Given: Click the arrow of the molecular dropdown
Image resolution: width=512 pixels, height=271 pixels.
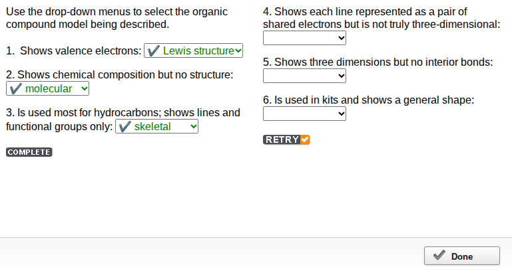Looking at the screenshot, I should click(85, 88).
